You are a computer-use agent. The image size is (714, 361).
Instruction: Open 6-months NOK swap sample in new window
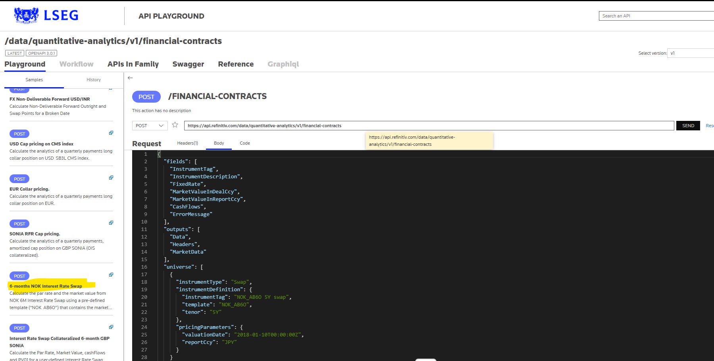click(x=111, y=275)
